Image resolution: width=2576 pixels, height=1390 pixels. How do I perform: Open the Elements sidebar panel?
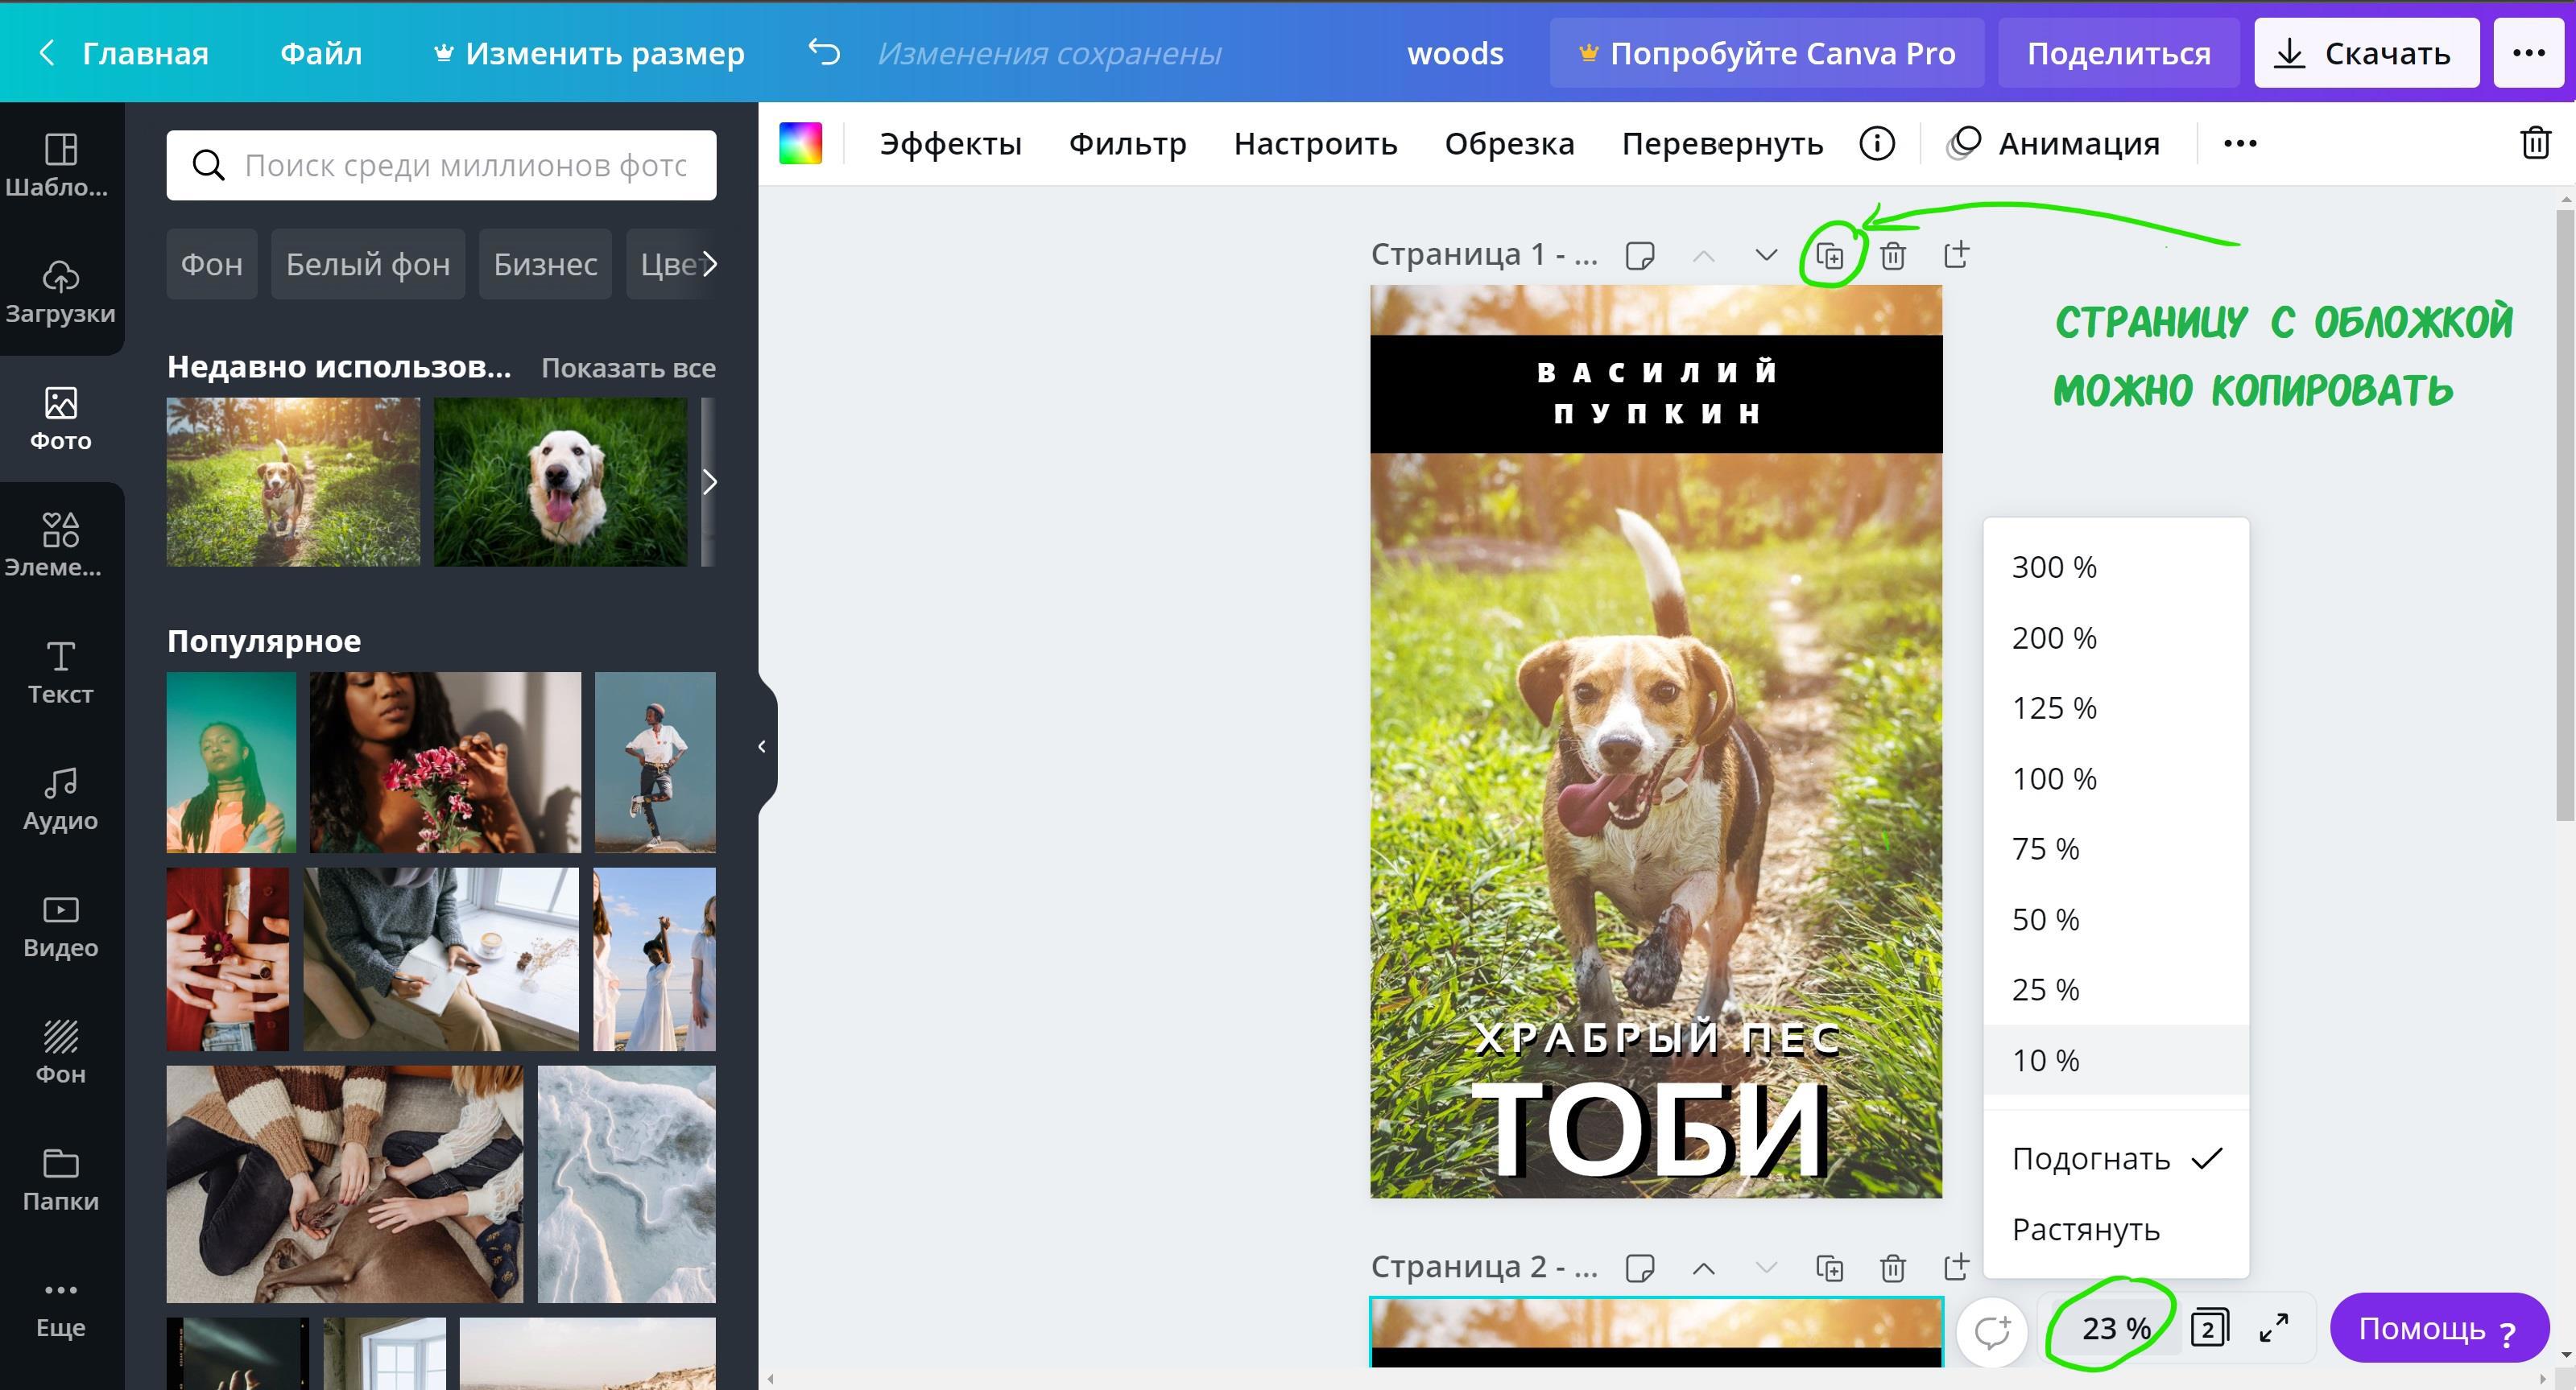pyautogui.click(x=60, y=545)
